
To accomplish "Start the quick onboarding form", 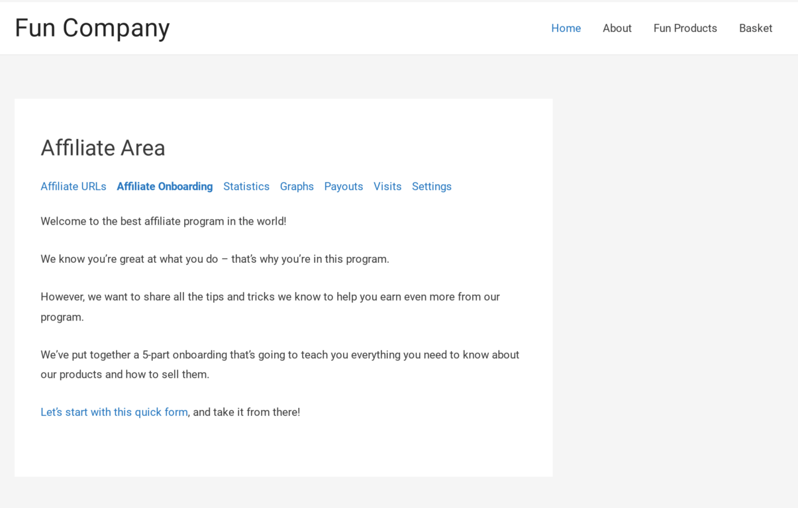I will [x=113, y=411].
